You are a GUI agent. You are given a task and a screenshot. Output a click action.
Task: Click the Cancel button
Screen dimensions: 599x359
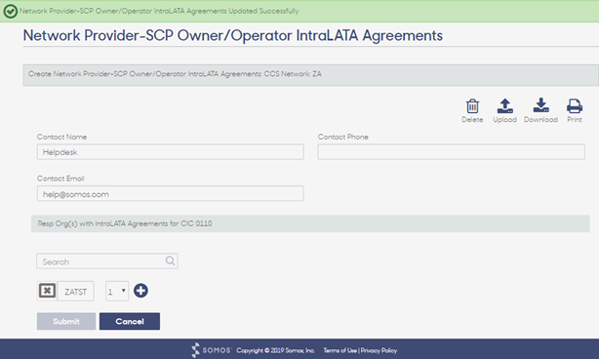(130, 321)
